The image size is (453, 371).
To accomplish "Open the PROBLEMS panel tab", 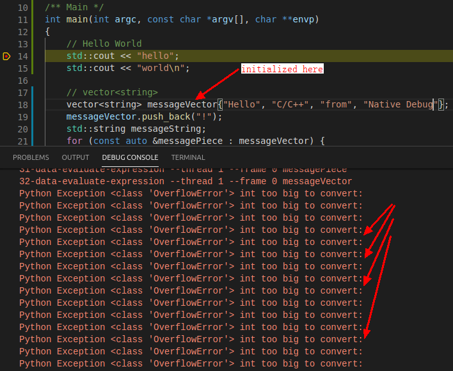I will click(x=31, y=157).
